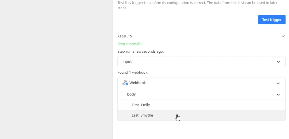Click the RESULTS heading

point(125,36)
